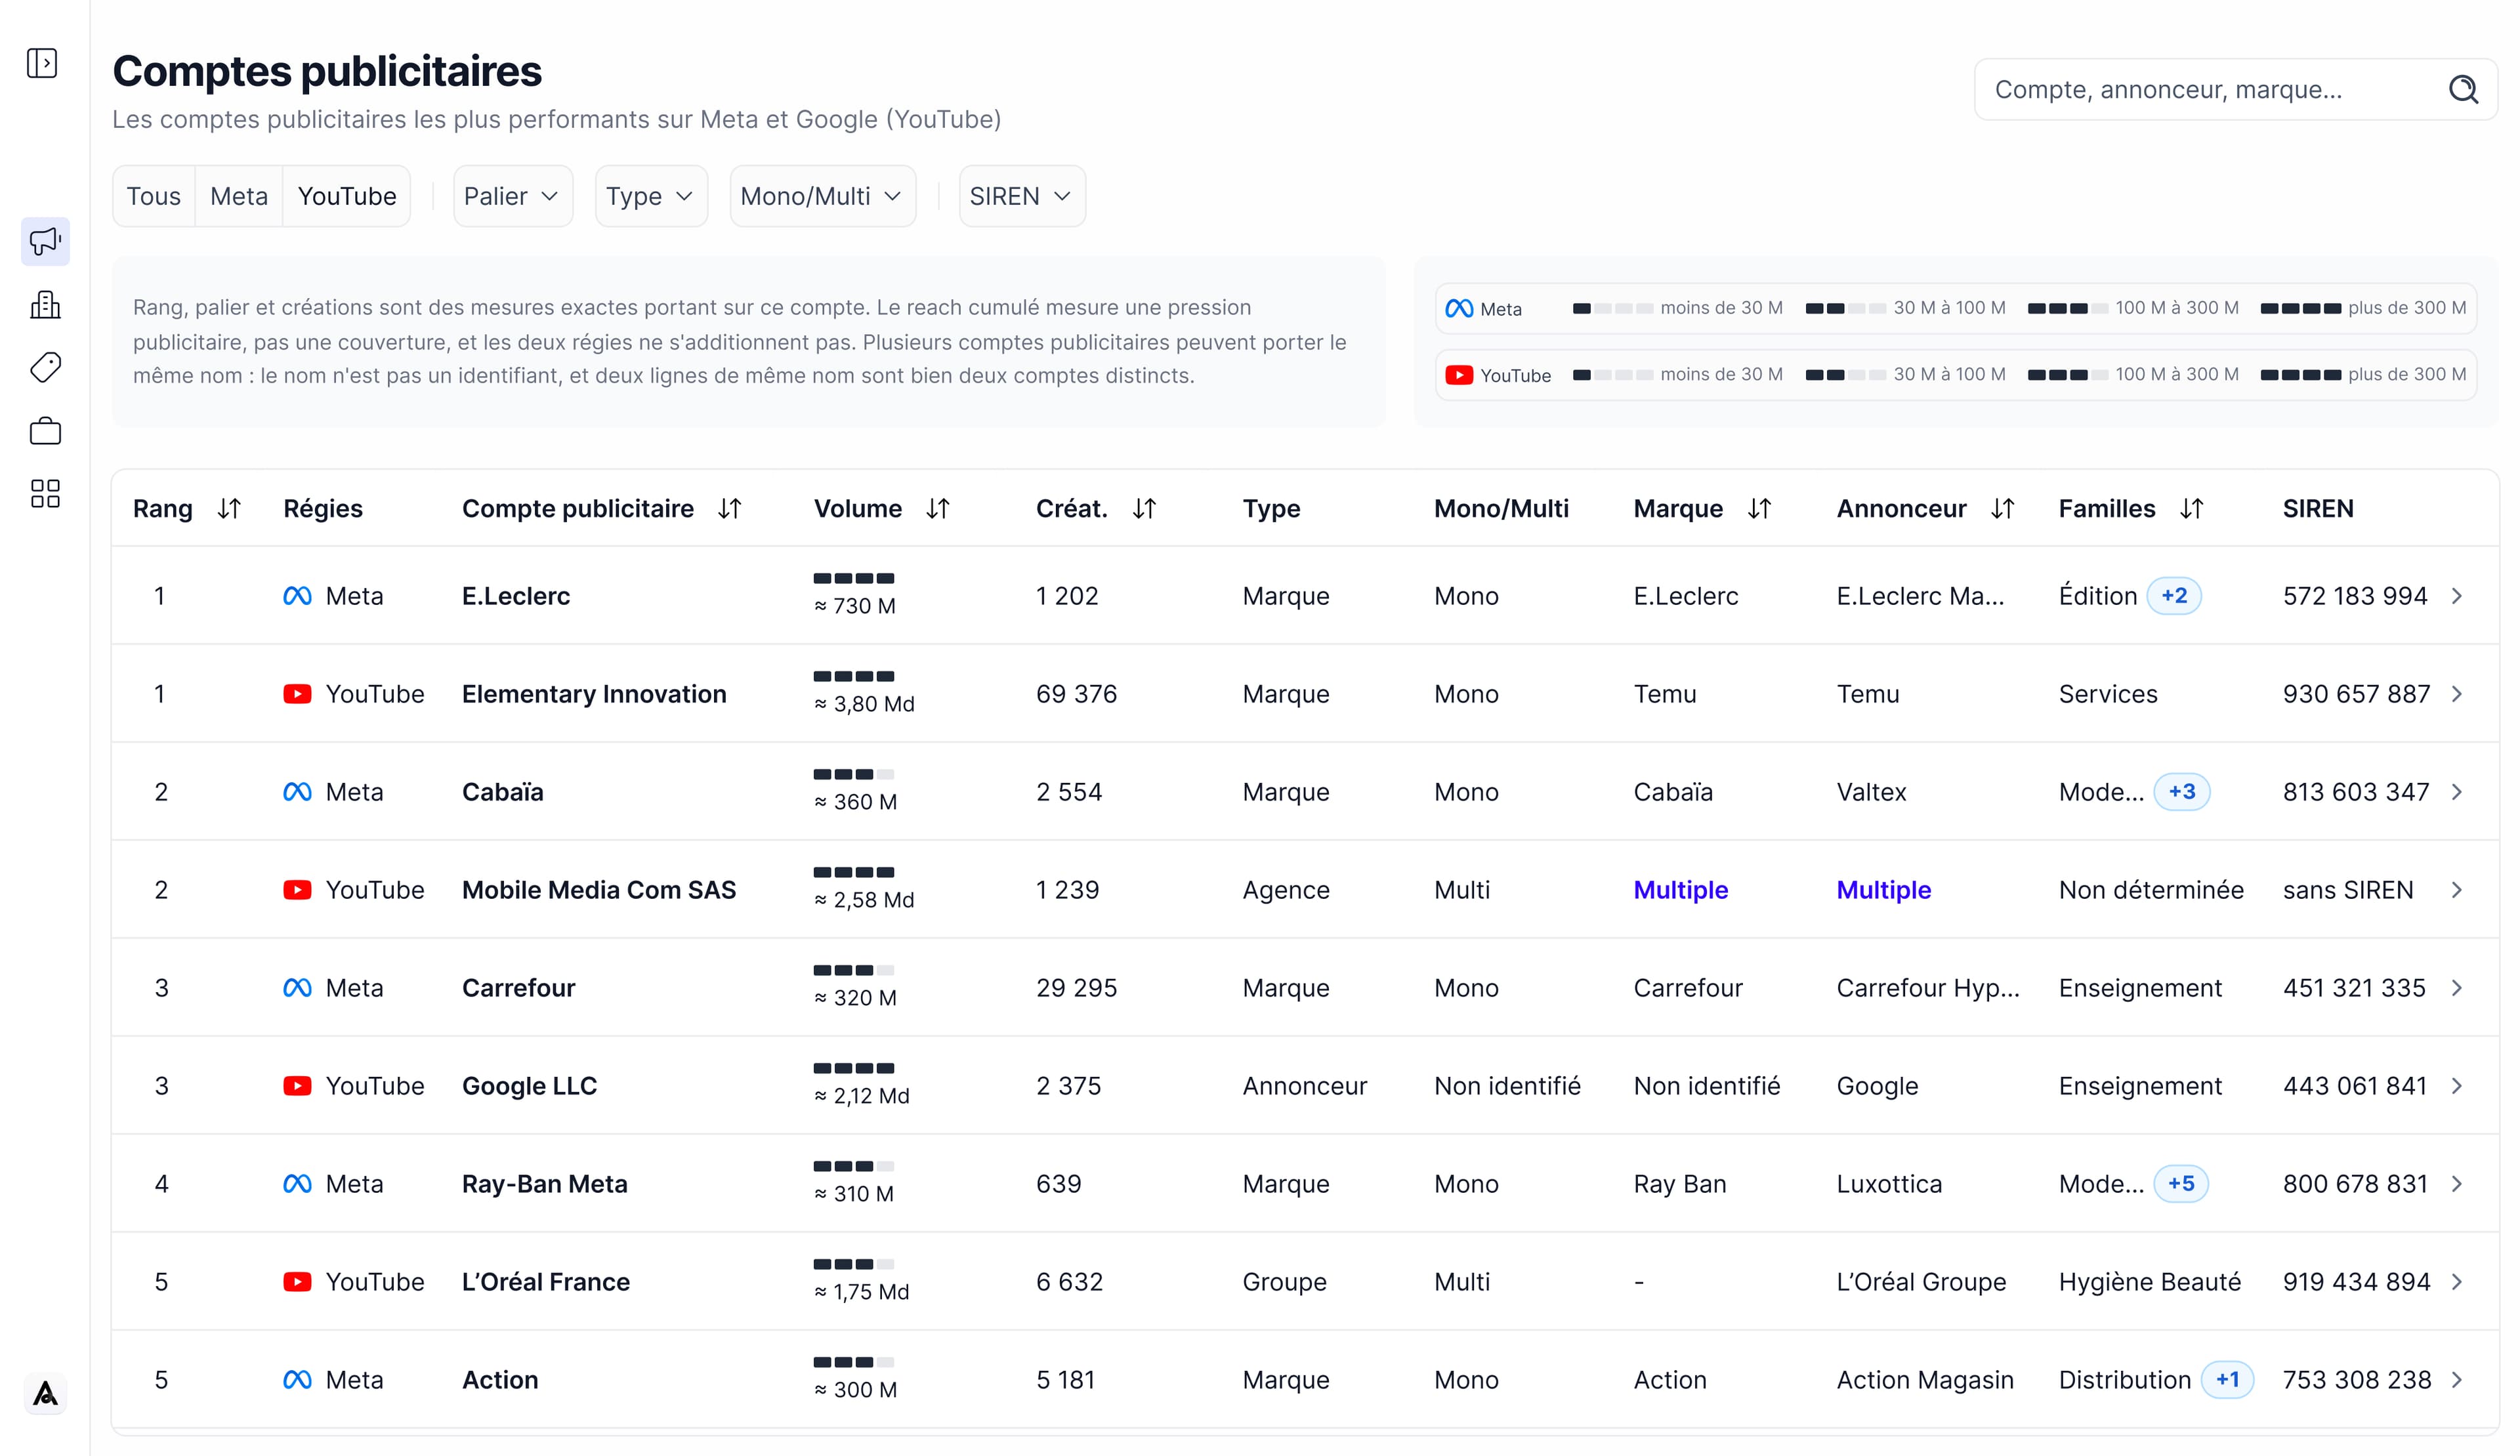This screenshot has height=1456, width=2520.
Task: Click the magnifier search icon
Action: coord(2463,90)
